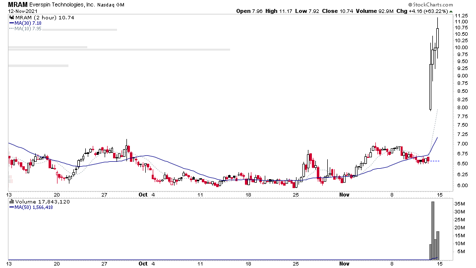Click the Close 10.74 value in the header
Screen dimensions: 476x268
click(x=338, y=11)
